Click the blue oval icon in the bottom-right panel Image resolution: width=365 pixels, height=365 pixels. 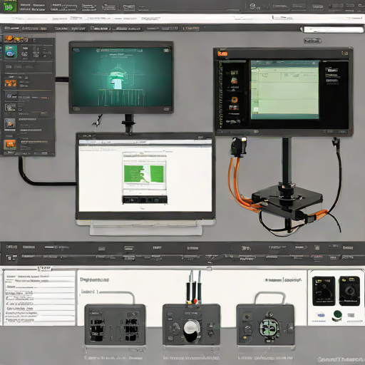pos(321,315)
